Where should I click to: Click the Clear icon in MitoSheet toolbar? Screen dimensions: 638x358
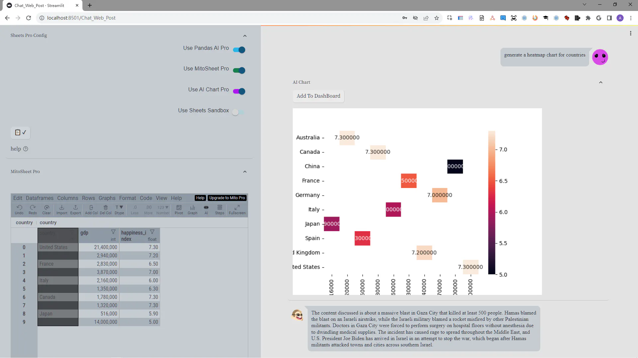(x=47, y=209)
